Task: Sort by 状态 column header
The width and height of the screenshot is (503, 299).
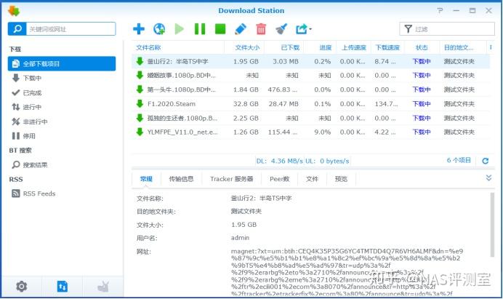Action: coord(422,47)
